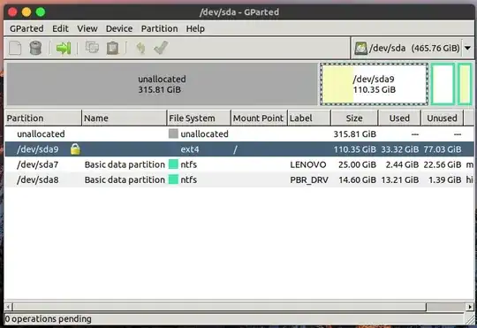
Task: Click the Undo last operation icon
Action: click(140, 48)
